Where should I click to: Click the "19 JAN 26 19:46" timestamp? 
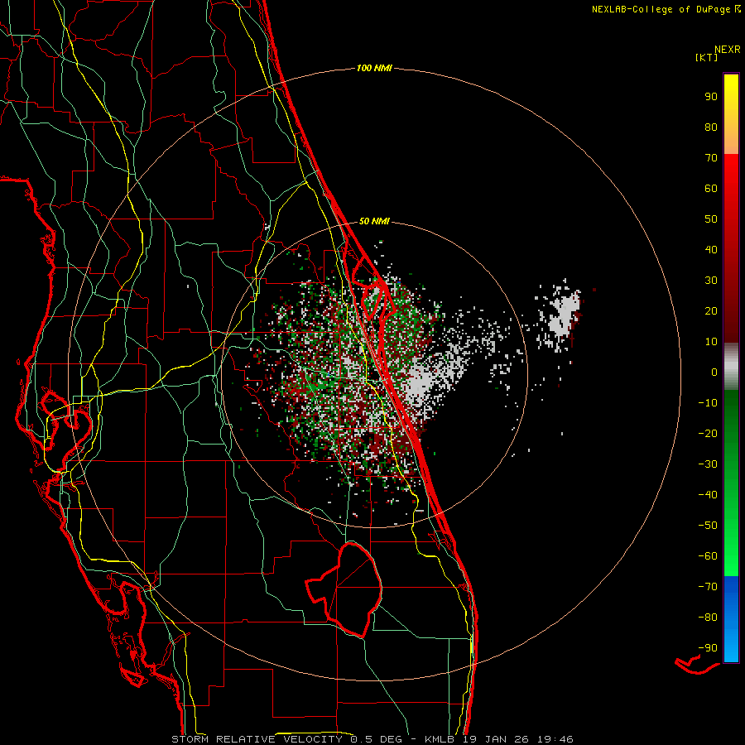517,739
